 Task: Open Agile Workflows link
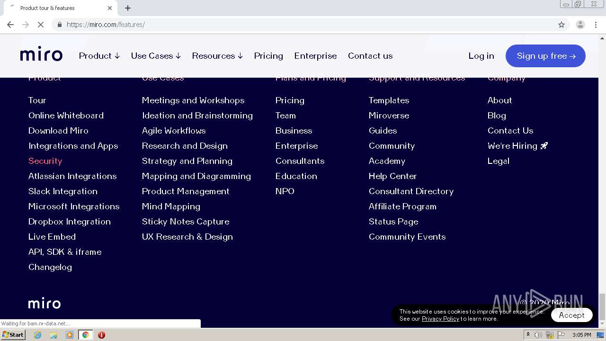point(174,131)
